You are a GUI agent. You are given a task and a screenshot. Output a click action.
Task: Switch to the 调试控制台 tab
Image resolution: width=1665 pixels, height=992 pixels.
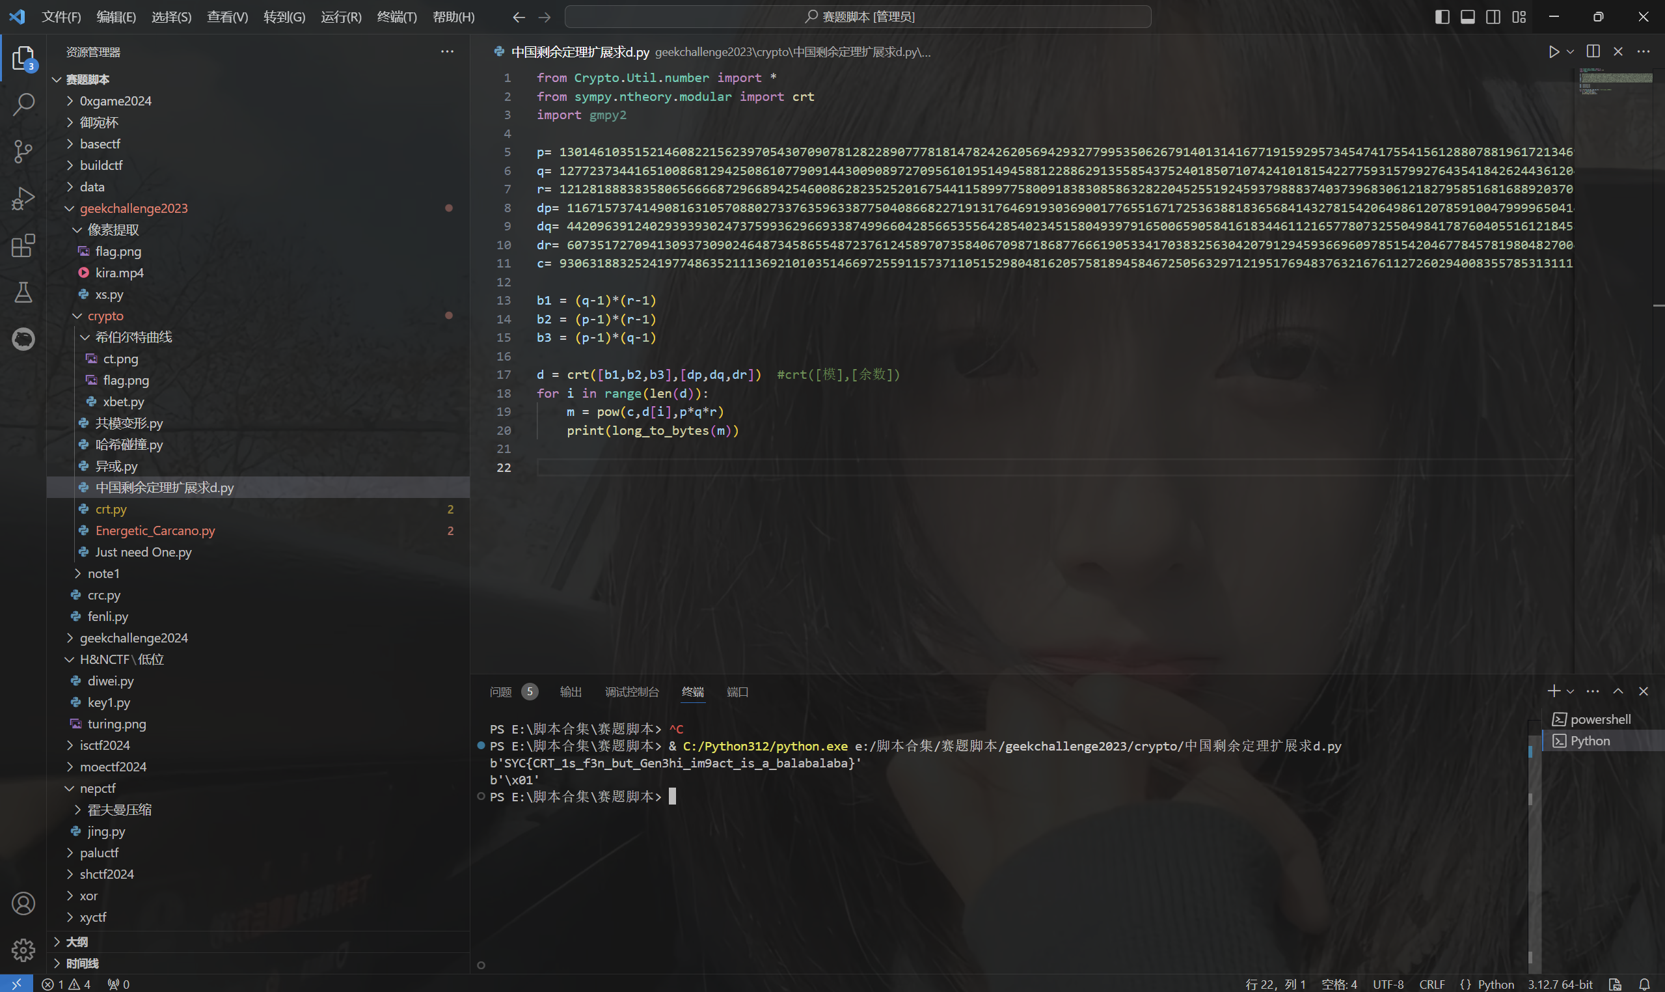[632, 692]
